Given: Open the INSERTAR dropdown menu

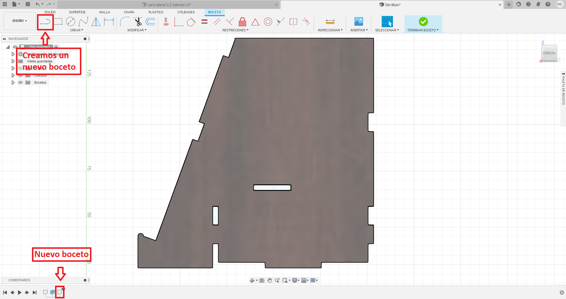Looking at the screenshot, I should 359,30.
